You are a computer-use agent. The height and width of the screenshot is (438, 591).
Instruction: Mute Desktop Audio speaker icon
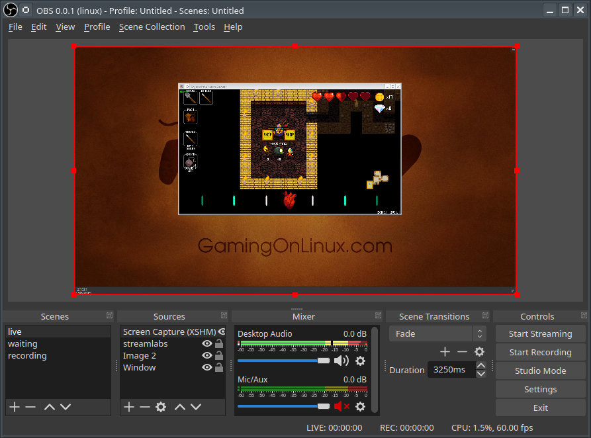(341, 361)
